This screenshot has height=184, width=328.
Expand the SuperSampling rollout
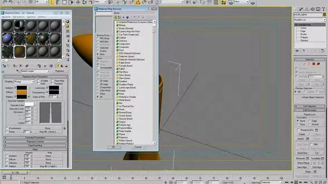coord(35,145)
